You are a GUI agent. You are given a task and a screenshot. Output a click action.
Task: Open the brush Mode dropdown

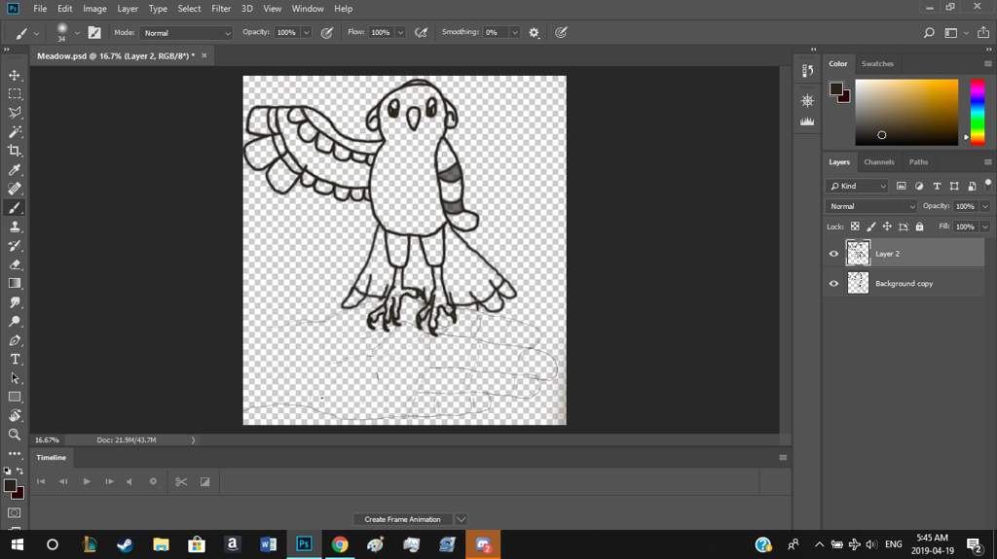pos(186,32)
